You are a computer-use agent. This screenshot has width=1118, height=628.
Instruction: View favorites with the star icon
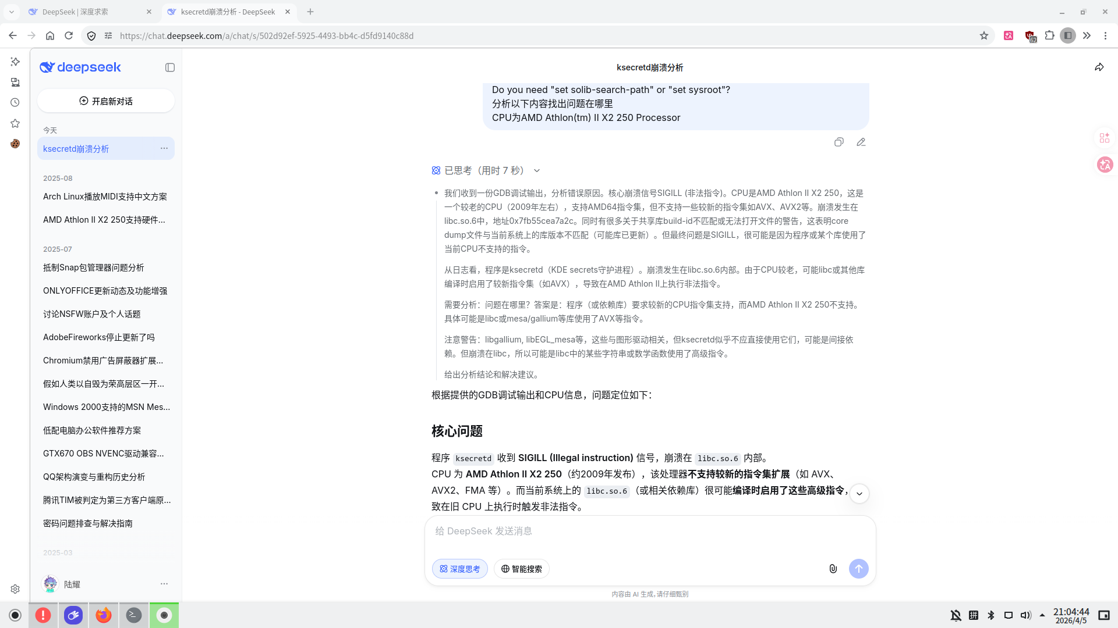click(15, 123)
